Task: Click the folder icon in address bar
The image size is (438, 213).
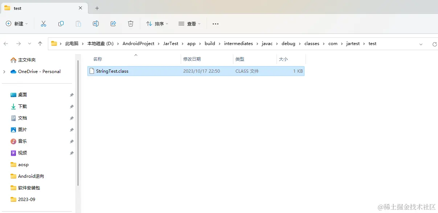Action: pyautogui.click(x=54, y=44)
